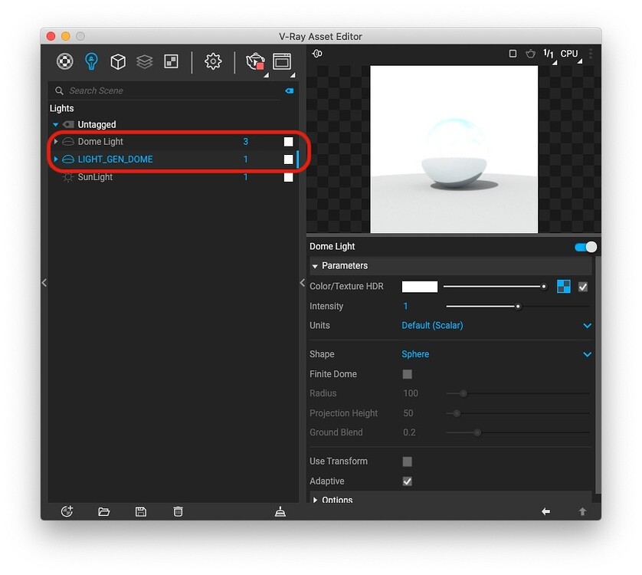Uncheck the Adaptive checkbox
Image resolution: width=642 pixels, height=575 pixels.
(x=407, y=481)
